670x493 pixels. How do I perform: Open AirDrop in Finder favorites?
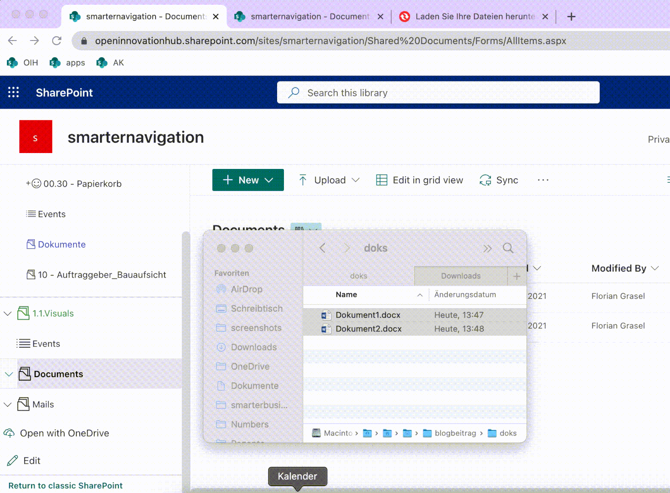[246, 289]
